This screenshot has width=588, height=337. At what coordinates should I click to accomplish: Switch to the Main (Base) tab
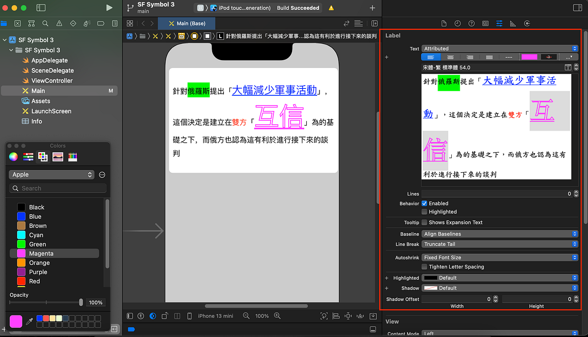point(187,22)
